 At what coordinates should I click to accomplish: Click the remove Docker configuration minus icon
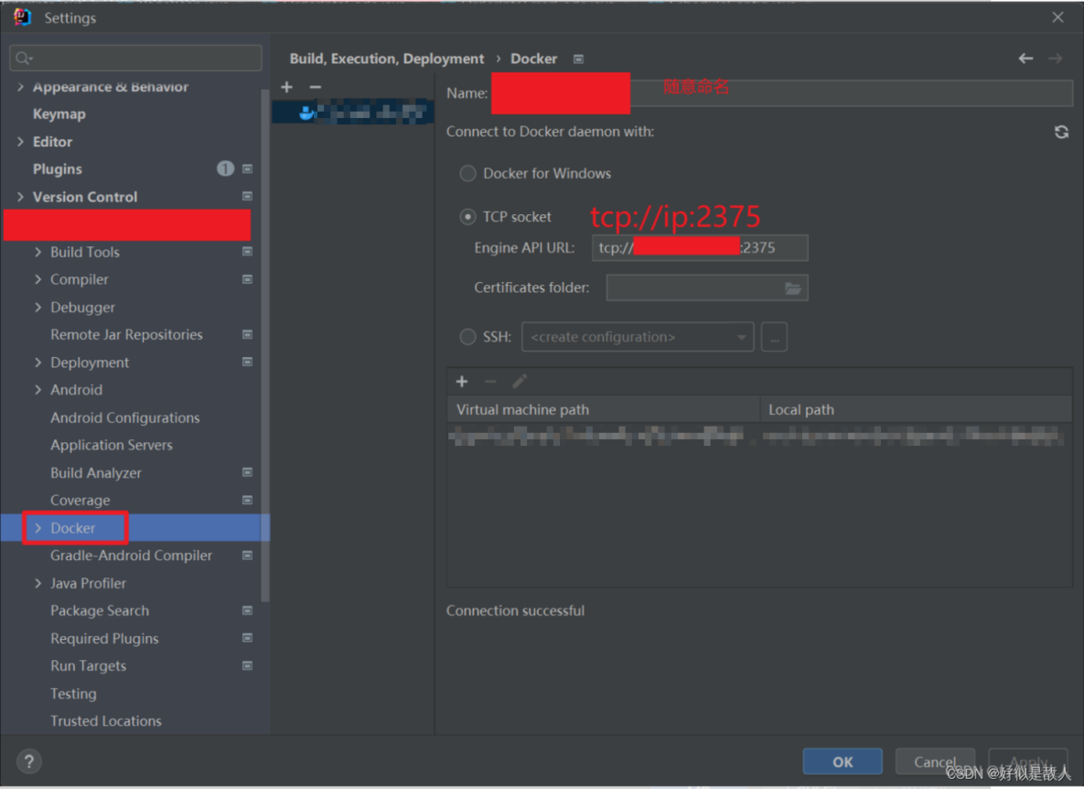click(x=316, y=87)
